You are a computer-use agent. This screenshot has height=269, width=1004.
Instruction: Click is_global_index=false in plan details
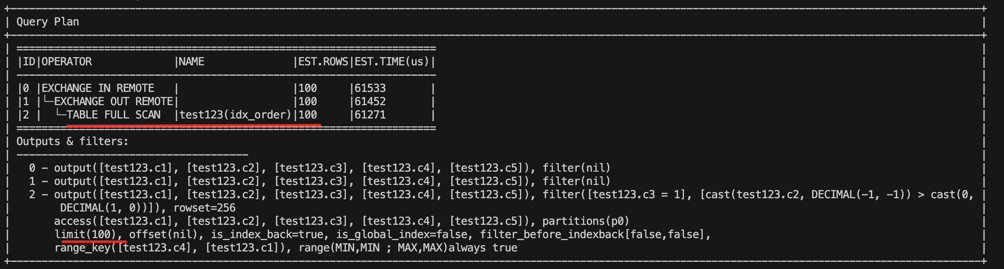point(402,235)
